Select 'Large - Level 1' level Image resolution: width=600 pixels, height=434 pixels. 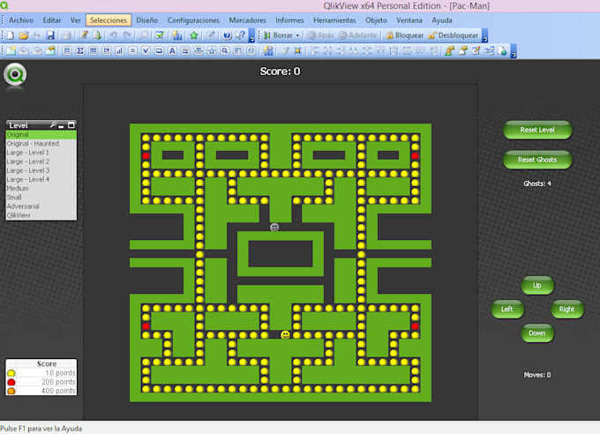point(41,153)
